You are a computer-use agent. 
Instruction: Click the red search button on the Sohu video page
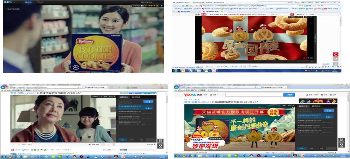coord(292,14)
